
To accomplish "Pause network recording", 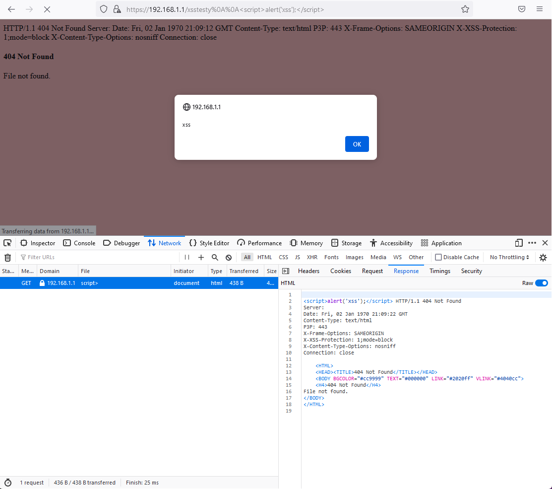I will 187,257.
